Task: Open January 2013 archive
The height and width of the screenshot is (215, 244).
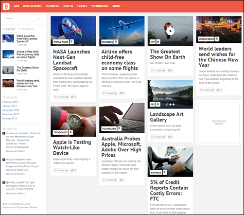Action: (x=9, y=106)
